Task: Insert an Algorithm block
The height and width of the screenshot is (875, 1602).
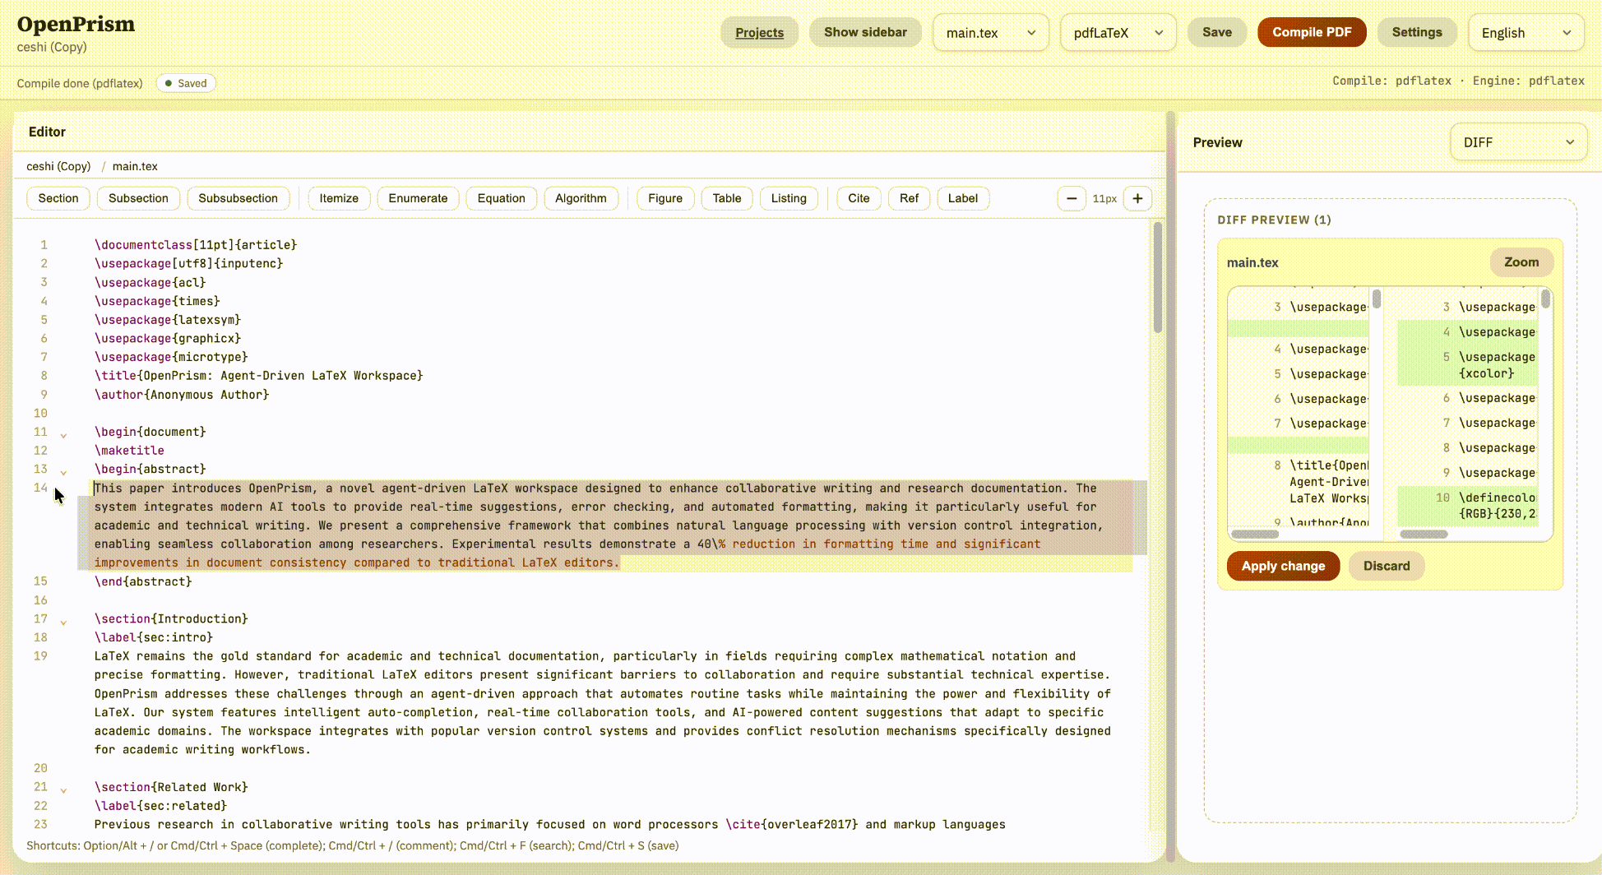Action: tap(581, 198)
